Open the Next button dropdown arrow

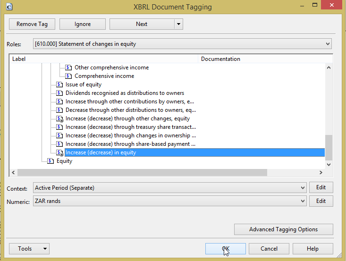pyautogui.click(x=178, y=24)
